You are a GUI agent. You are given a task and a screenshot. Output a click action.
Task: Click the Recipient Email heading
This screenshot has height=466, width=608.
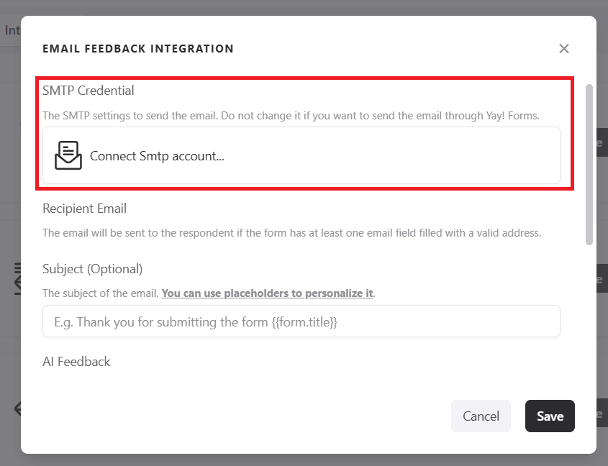pos(84,209)
